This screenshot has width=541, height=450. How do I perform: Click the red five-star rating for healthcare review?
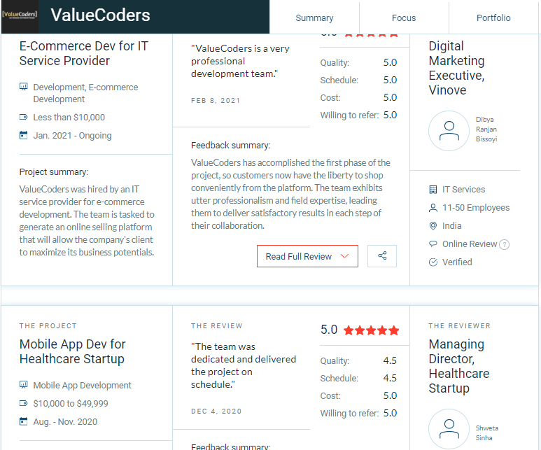[371, 330]
